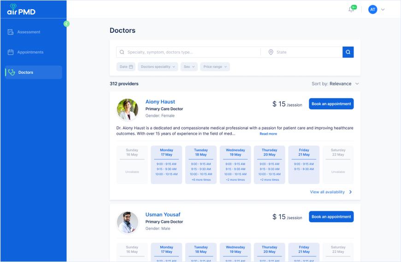Click Saturday 22 May column for Aiony Haust
The height and width of the screenshot is (262, 401).
click(x=338, y=165)
